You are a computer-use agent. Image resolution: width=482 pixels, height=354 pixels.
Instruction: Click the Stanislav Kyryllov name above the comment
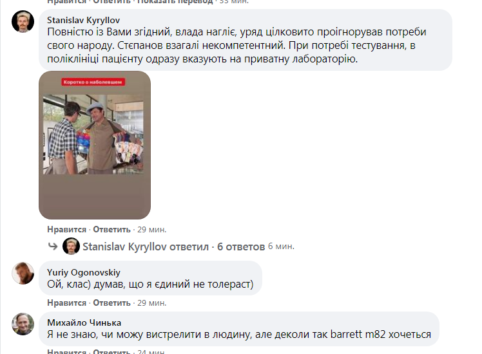tap(83, 20)
